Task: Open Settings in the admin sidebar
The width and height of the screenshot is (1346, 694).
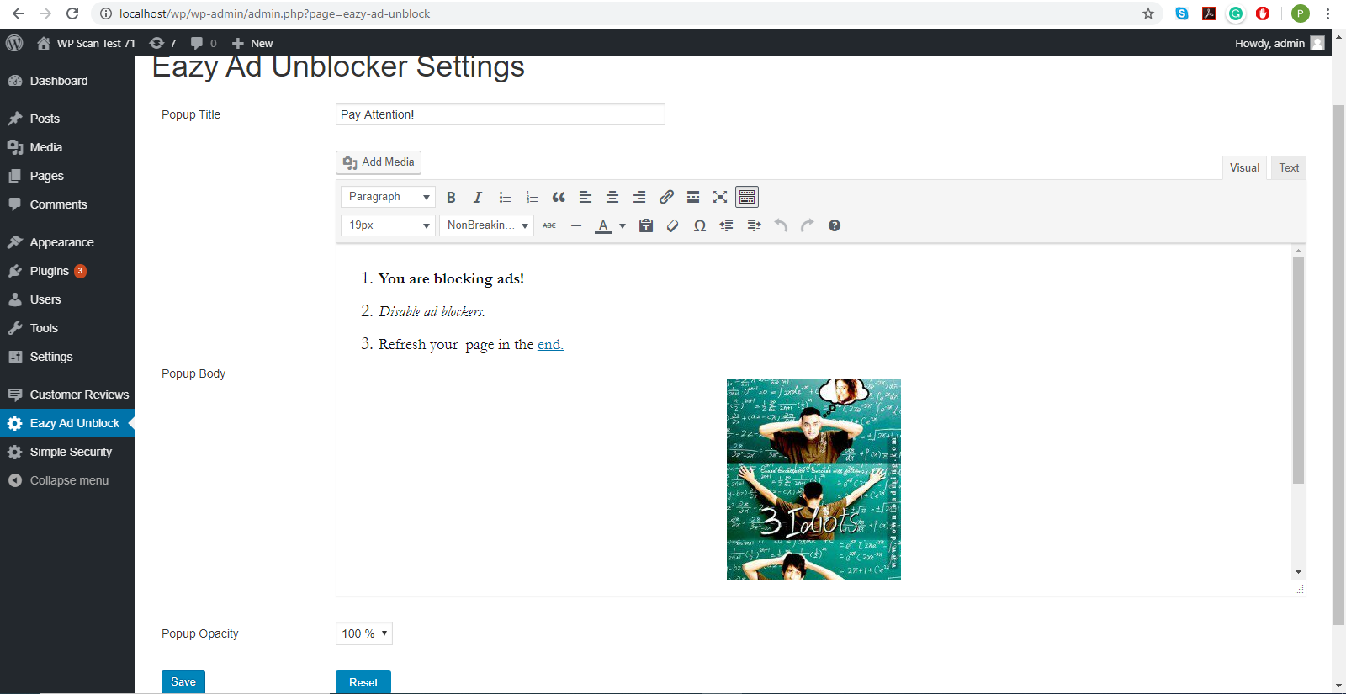Action: [67, 357]
